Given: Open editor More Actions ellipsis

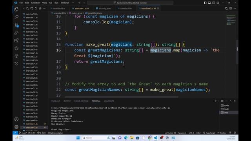Looking at the screenshot, I should click(235, 9).
